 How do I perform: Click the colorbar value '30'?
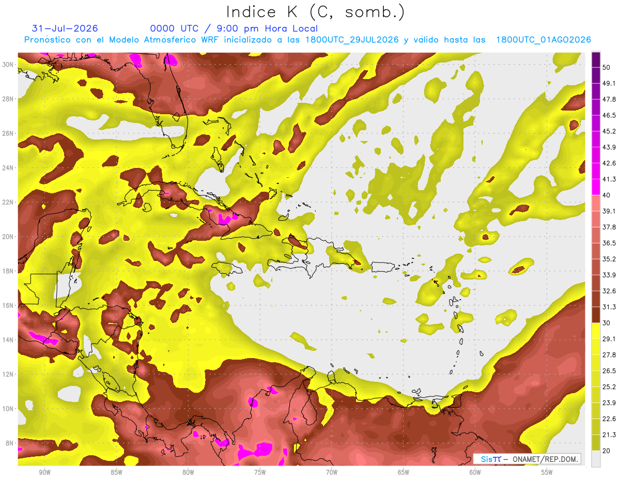(x=607, y=323)
